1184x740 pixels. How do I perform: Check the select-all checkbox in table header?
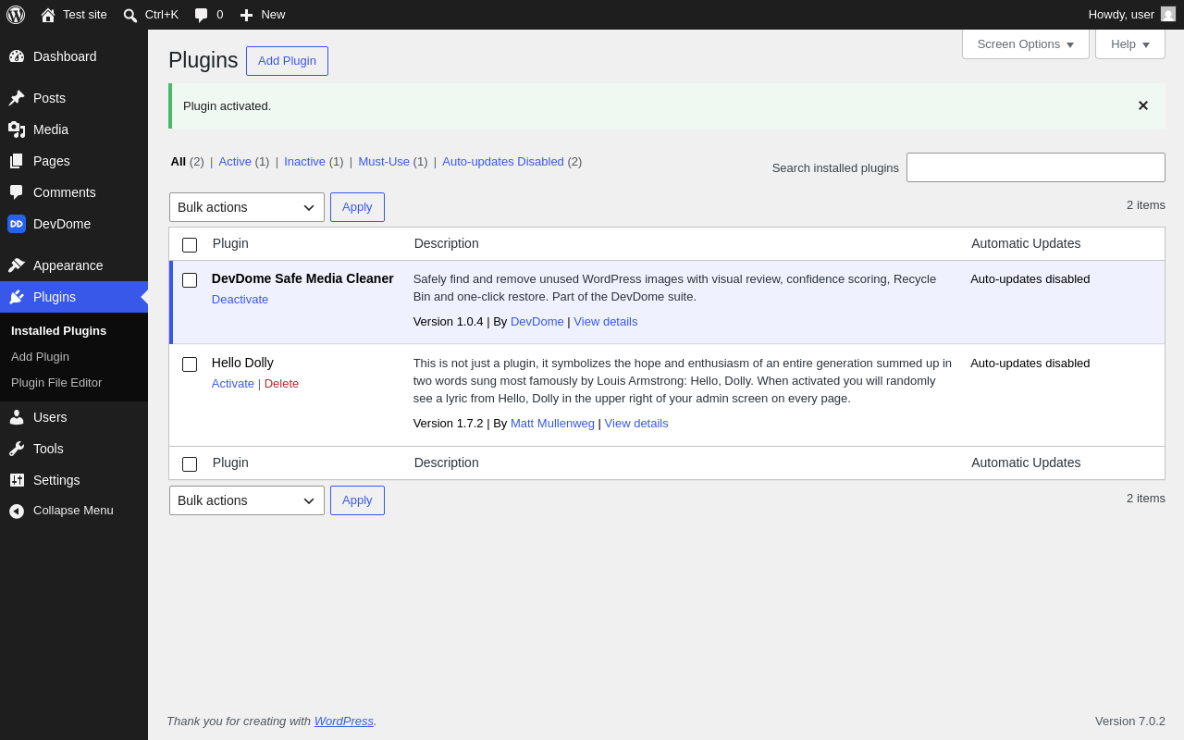pyautogui.click(x=190, y=245)
